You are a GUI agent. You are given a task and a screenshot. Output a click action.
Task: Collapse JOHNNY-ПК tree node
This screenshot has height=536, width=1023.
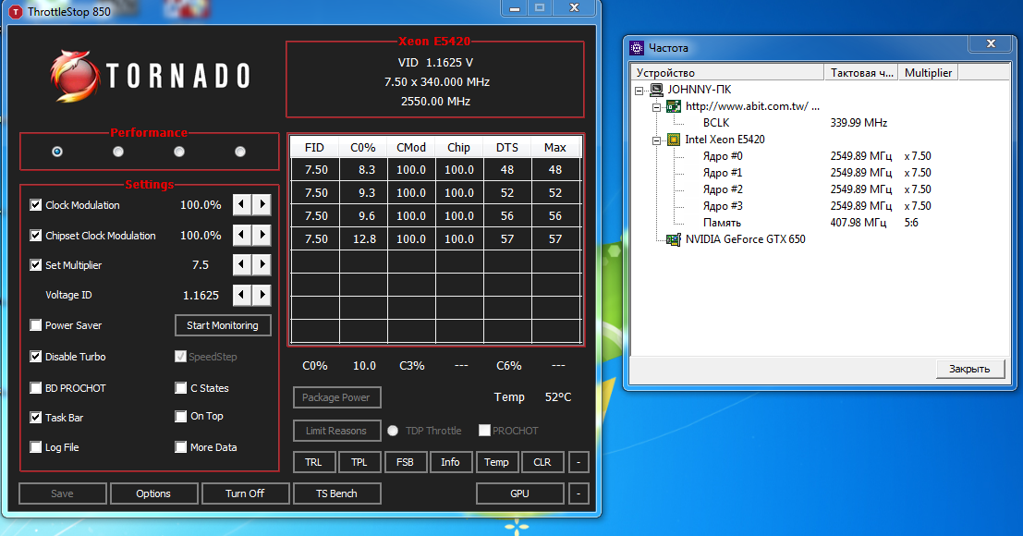click(x=639, y=90)
